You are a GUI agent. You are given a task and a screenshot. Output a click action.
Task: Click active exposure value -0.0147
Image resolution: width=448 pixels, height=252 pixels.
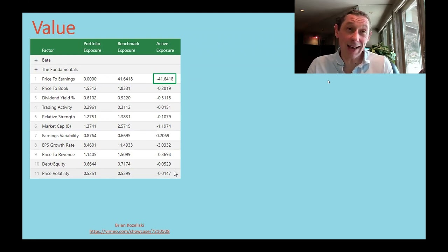pyautogui.click(x=163, y=174)
